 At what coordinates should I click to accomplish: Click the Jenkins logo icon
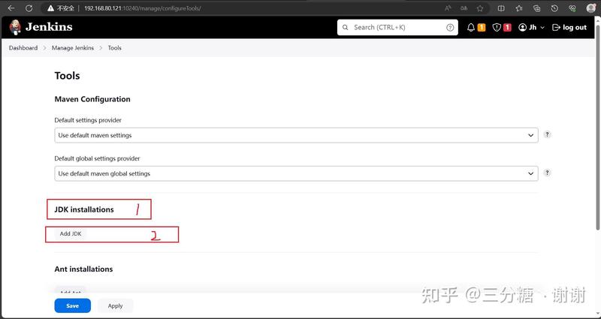tap(15, 27)
